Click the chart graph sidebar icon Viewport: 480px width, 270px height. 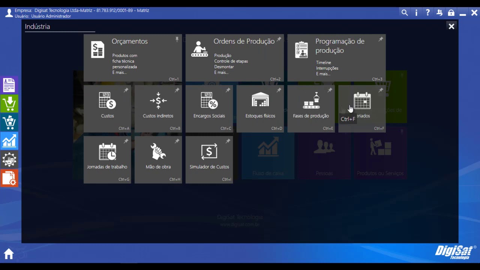[9, 141]
